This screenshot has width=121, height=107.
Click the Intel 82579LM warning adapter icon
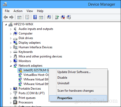[x=20, y=70]
